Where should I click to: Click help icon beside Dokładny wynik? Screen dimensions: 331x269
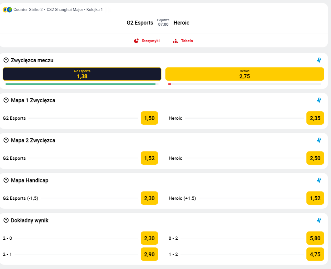(x=6, y=220)
